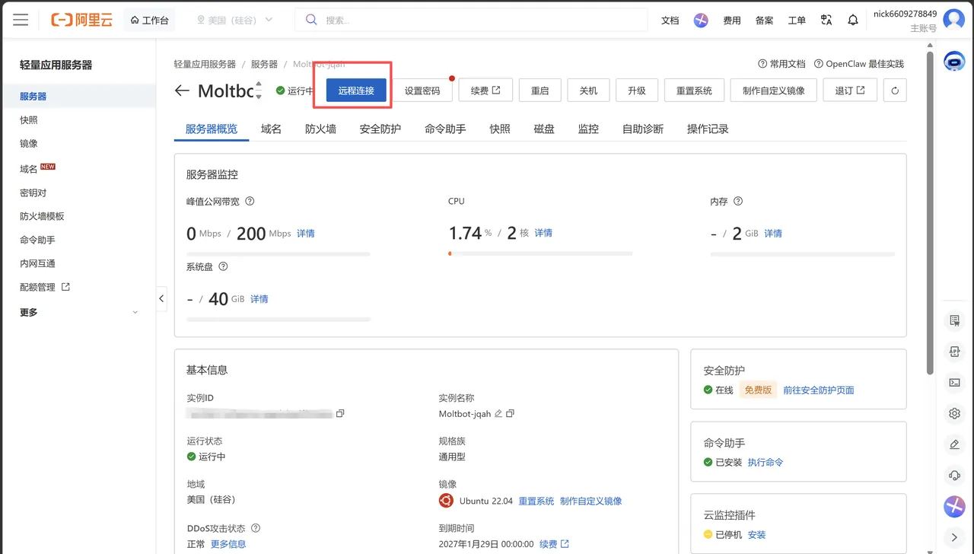Click the 设置密码 button

(x=422, y=91)
